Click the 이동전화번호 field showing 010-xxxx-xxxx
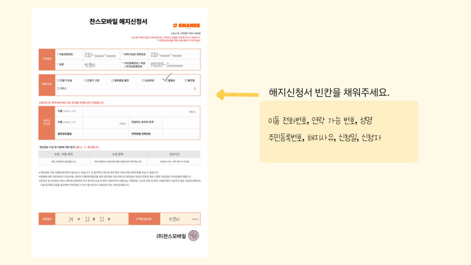 tap(102, 55)
